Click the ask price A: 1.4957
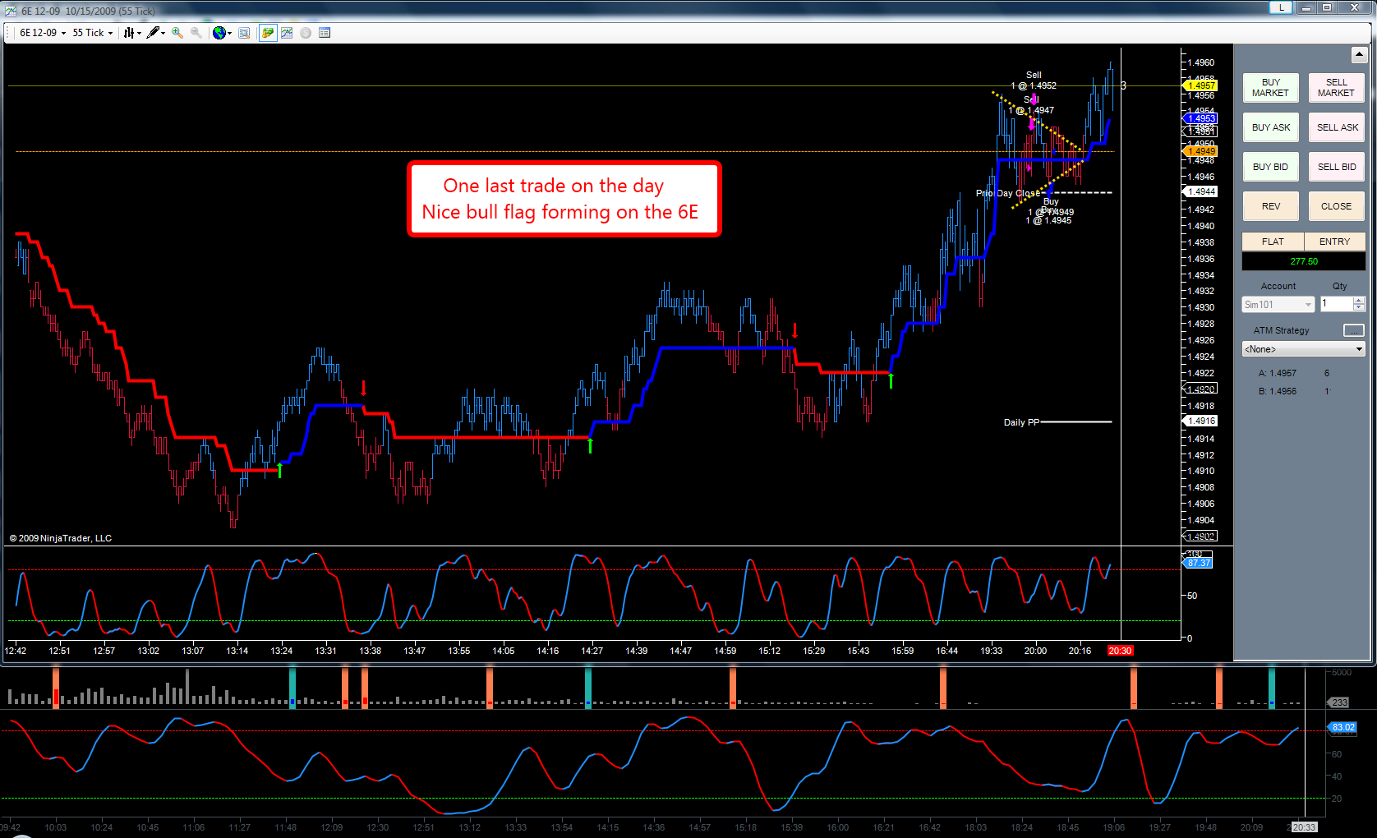 tap(1278, 373)
